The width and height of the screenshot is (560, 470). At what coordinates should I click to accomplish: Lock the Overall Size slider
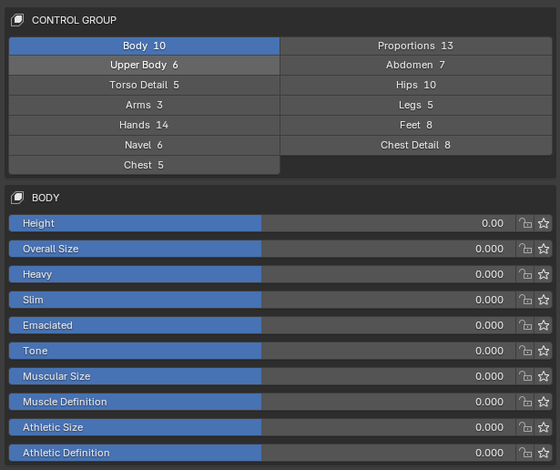coord(525,249)
